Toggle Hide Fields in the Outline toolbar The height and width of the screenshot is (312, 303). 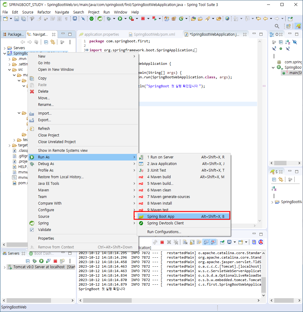(295, 42)
